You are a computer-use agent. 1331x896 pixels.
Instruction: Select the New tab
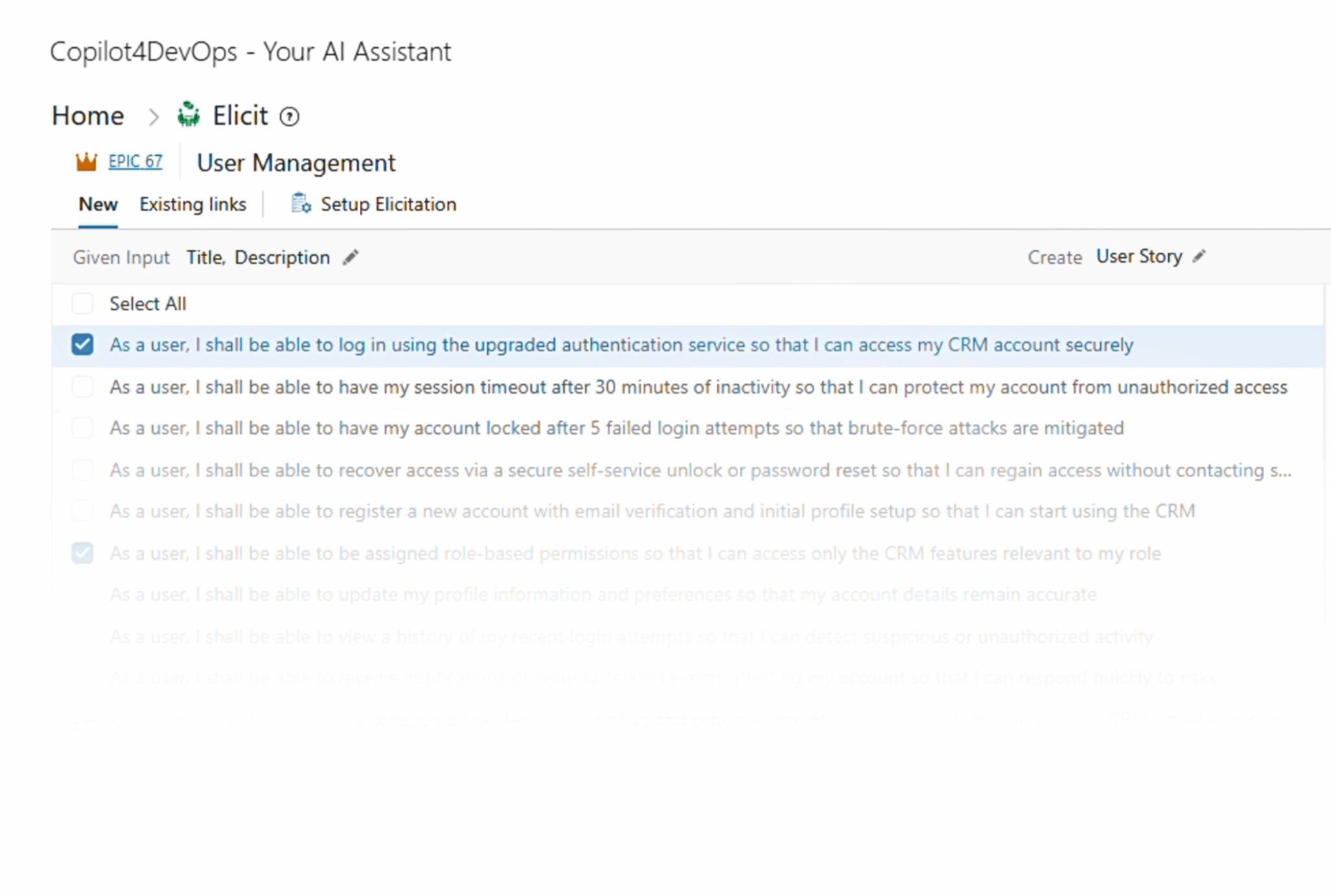97,204
